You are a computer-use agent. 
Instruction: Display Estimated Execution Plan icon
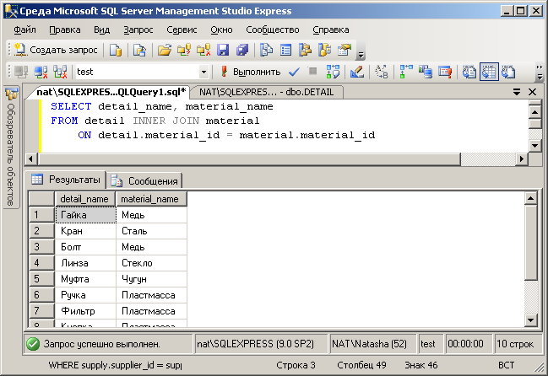(333, 72)
